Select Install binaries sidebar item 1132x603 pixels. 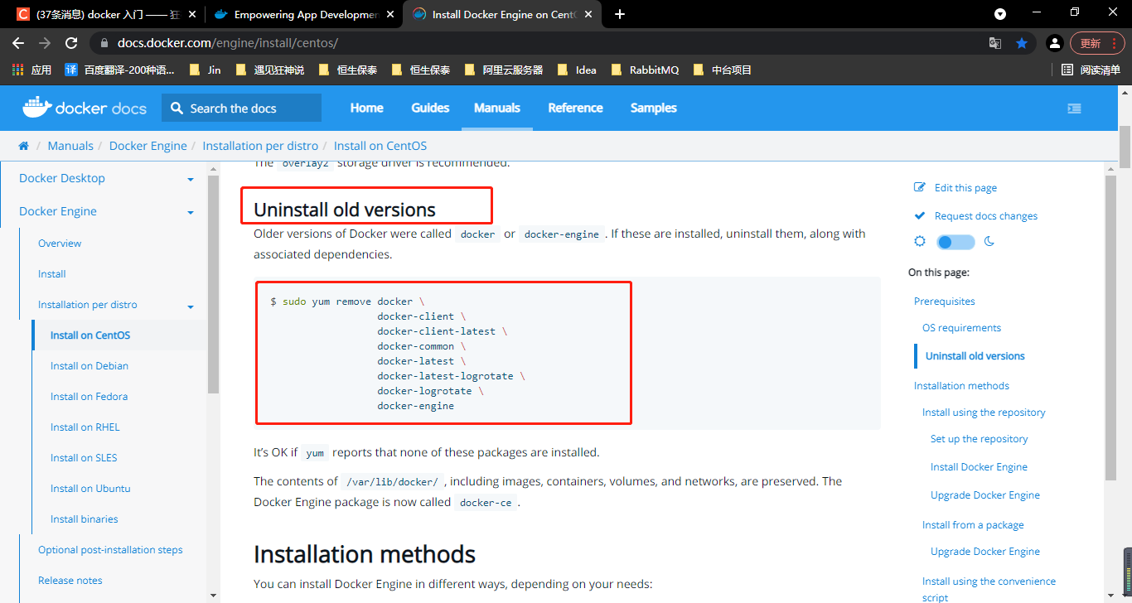(x=84, y=519)
